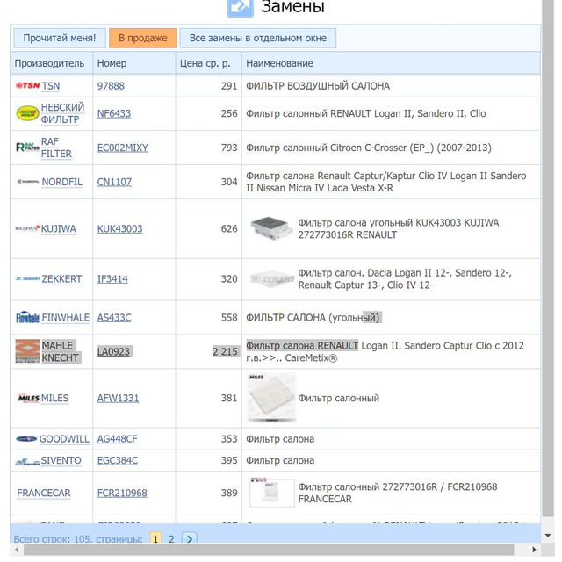
Task: Switch to the В продаже tab
Action: coord(143,38)
